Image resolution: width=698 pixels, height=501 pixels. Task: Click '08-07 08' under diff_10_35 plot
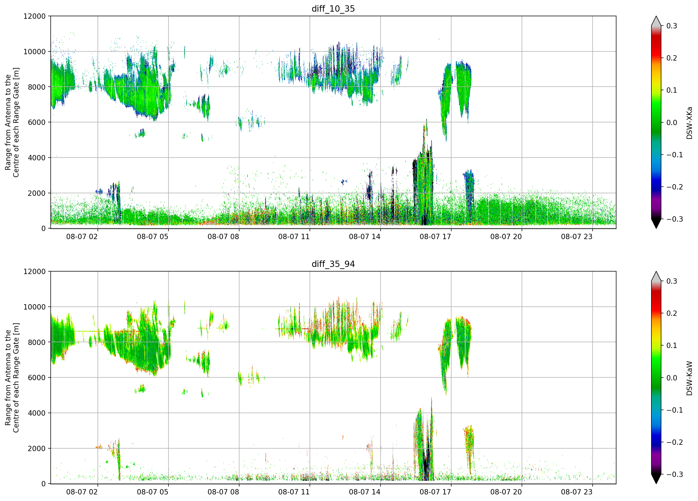(x=223, y=237)
